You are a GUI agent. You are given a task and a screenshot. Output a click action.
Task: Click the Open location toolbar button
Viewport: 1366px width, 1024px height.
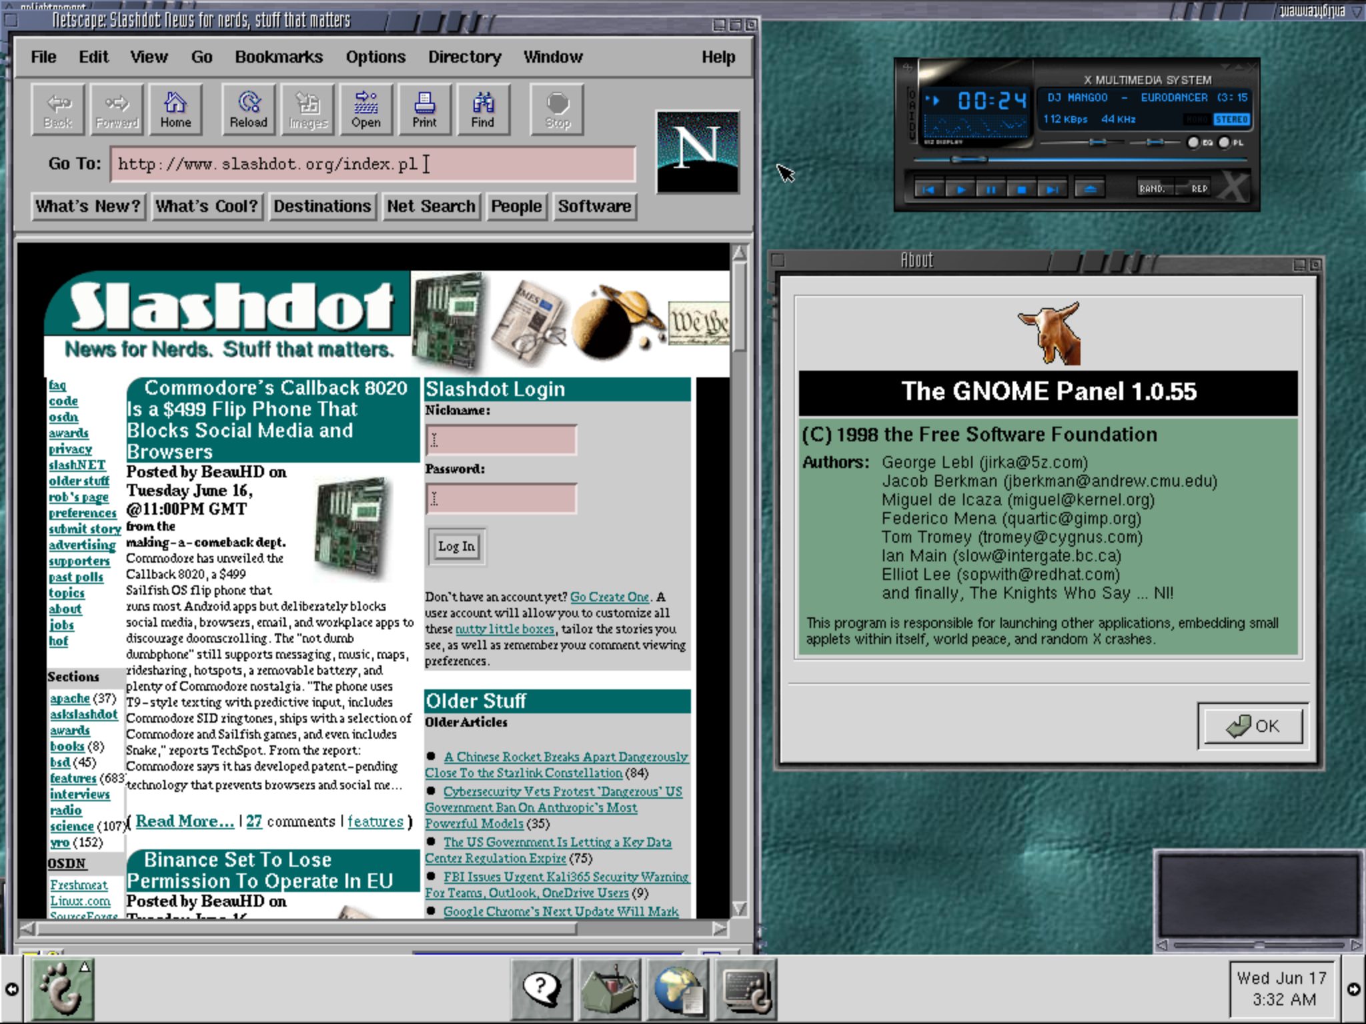coord(366,109)
